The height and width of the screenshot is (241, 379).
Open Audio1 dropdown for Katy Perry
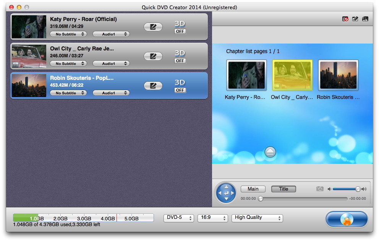tap(111, 34)
